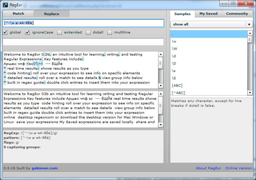Click the RegExr app icon in title bar
This screenshot has height=180, width=256.
pos(5,5)
